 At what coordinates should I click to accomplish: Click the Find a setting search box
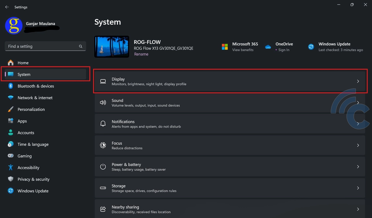[x=46, y=46]
